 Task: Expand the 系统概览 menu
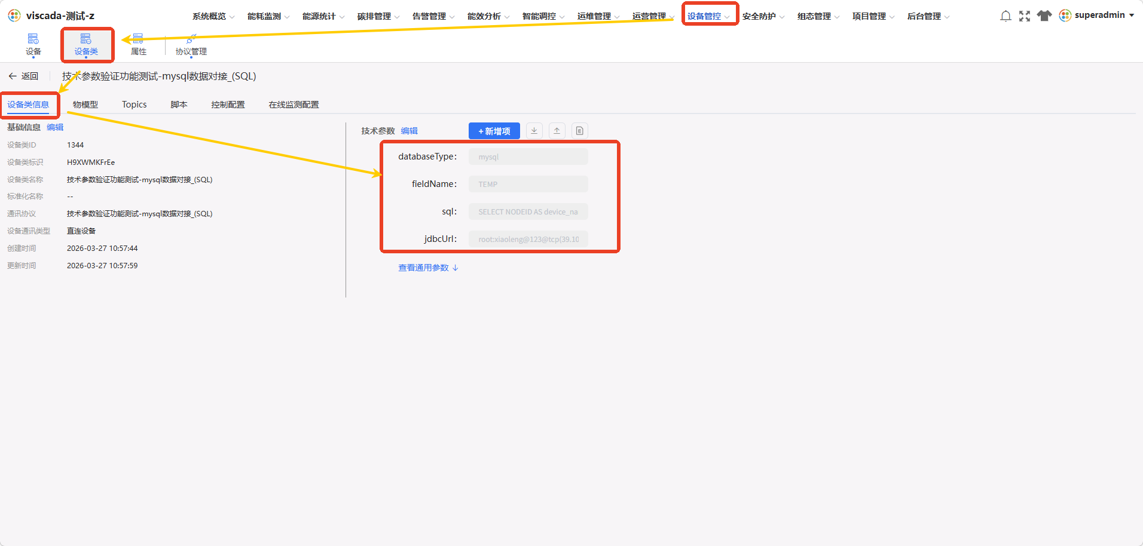[x=213, y=16]
